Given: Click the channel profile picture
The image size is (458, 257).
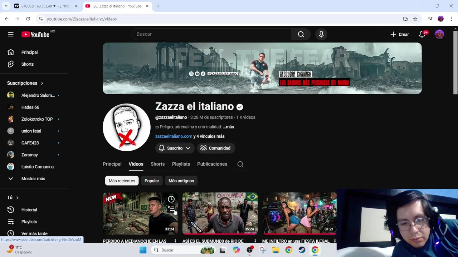Looking at the screenshot, I should point(127,127).
